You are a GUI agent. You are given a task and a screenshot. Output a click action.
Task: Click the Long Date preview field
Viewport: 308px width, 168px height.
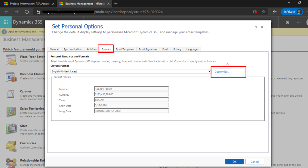pos(131,111)
